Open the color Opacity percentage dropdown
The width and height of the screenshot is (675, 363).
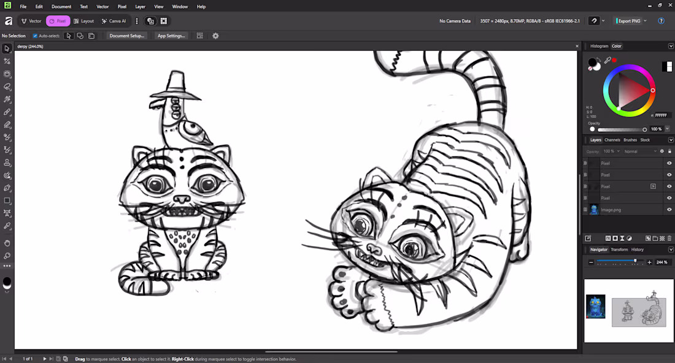(668, 129)
